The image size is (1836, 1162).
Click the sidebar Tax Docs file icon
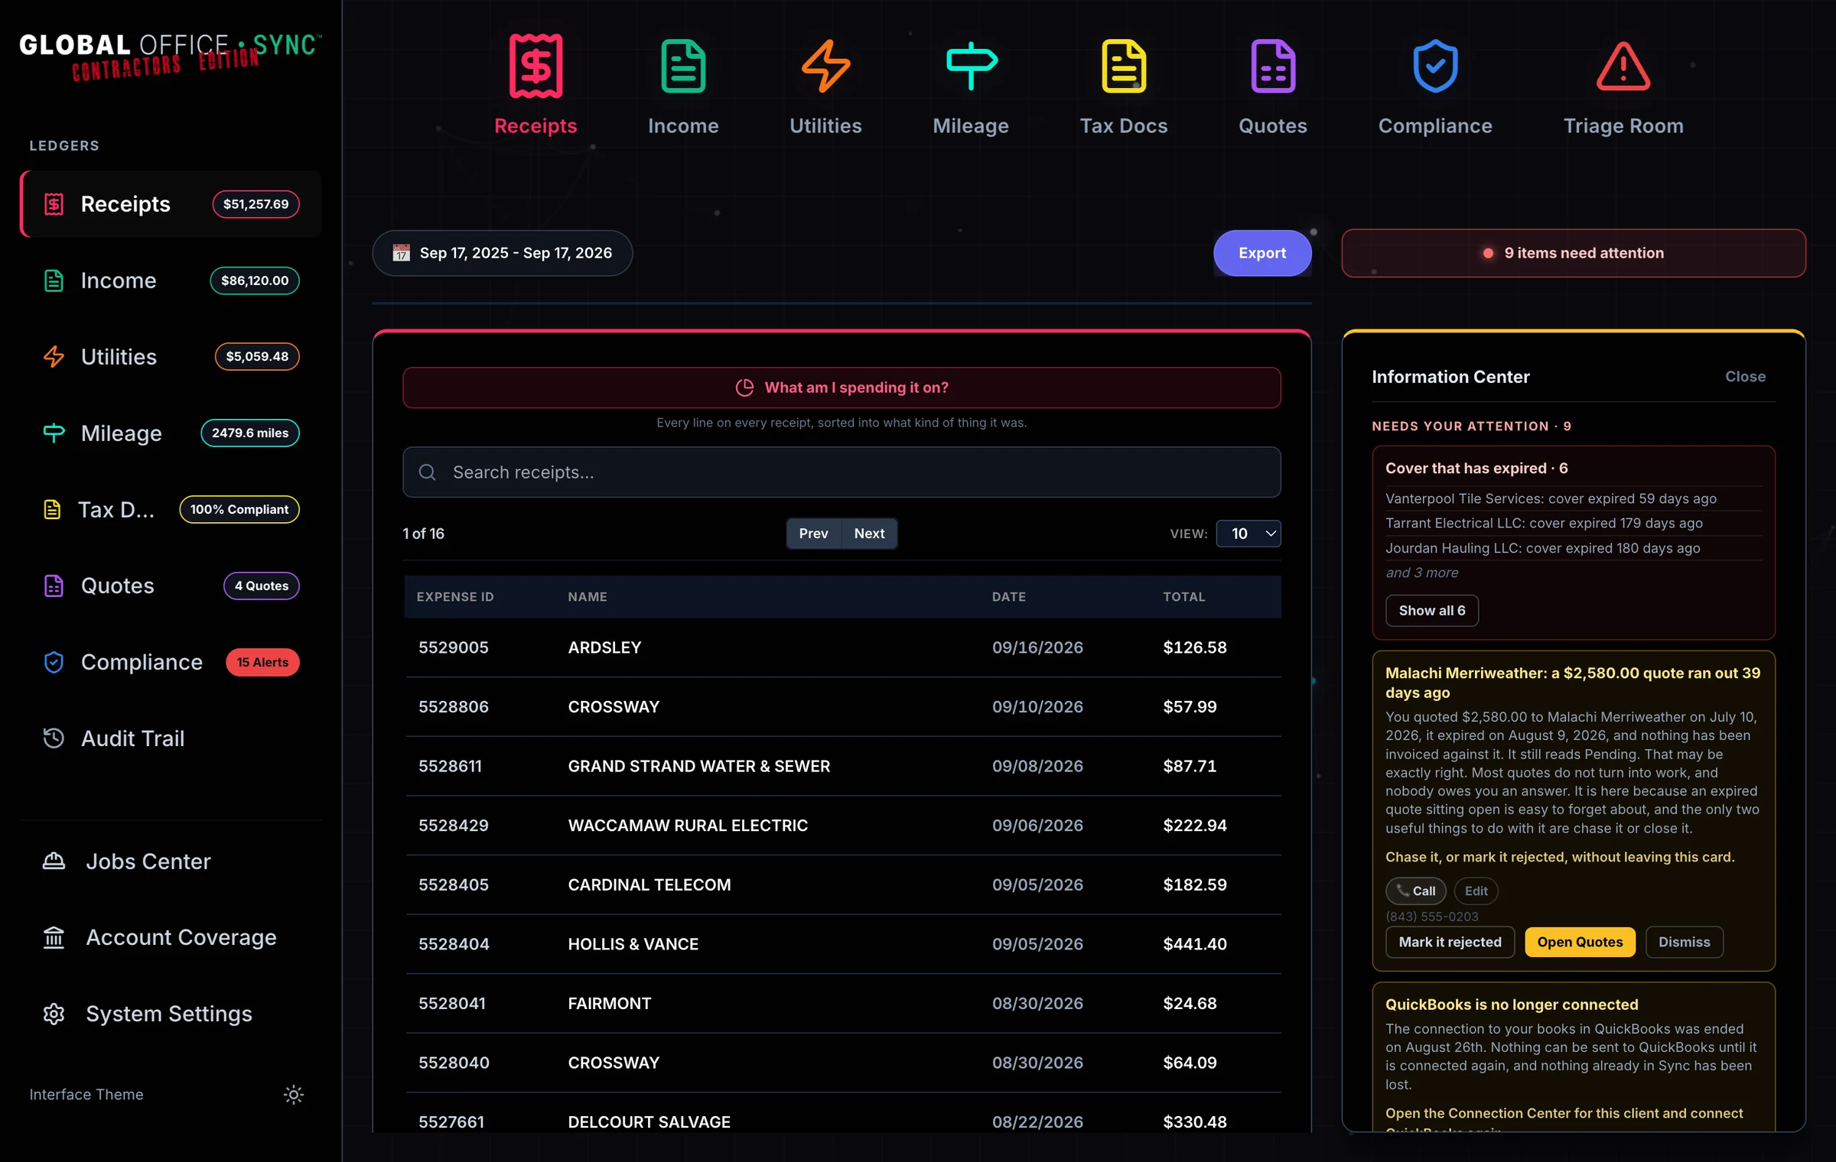(x=52, y=510)
